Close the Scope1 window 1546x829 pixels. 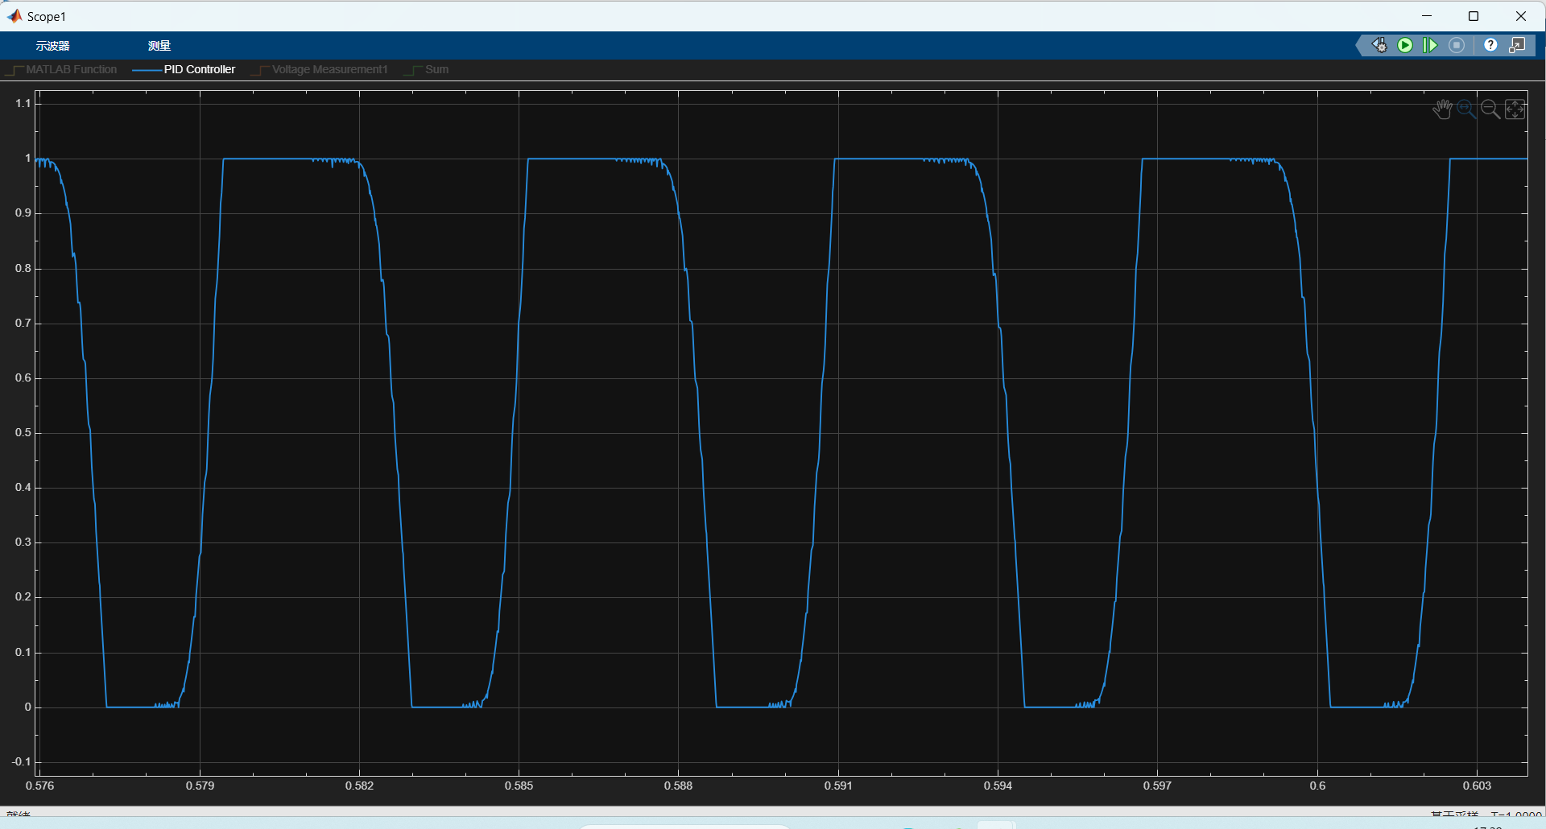tap(1521, 16)
